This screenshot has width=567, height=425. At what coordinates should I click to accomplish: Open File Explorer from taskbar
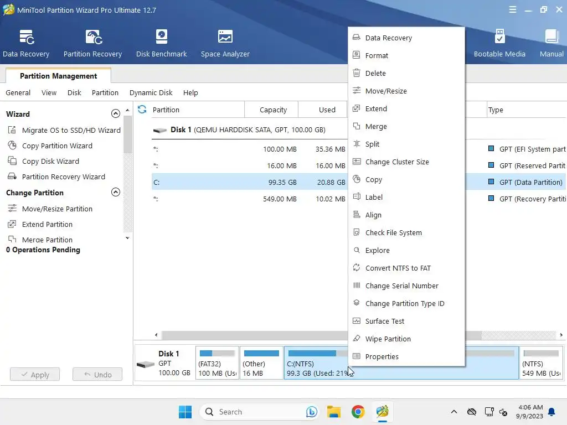334,412
